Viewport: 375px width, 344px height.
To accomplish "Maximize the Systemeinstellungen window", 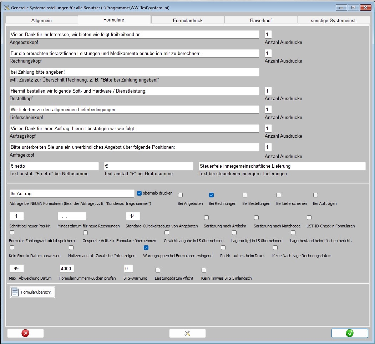I will coord(353,8).
